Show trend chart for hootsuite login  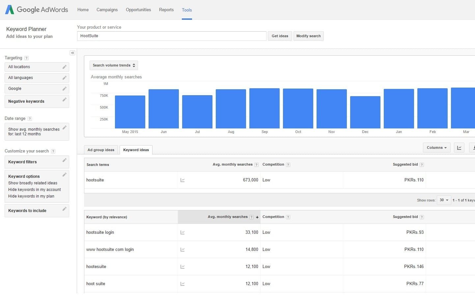tap(182, 232)
